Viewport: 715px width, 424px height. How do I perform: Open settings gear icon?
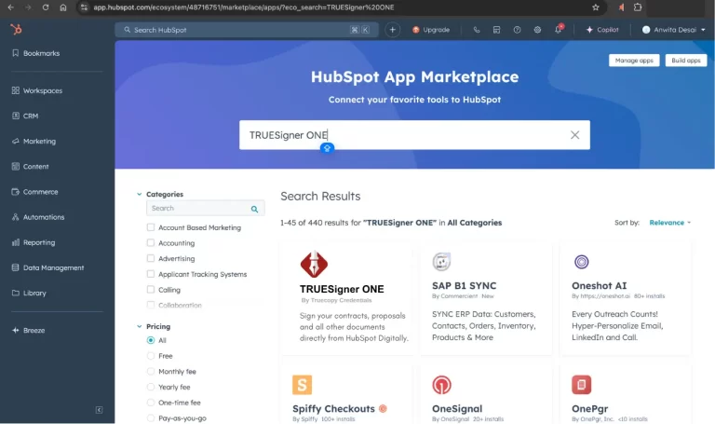[537, 30]
